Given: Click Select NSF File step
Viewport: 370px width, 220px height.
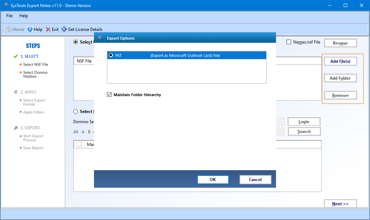Looking at the screenshot, I should 36,65.
